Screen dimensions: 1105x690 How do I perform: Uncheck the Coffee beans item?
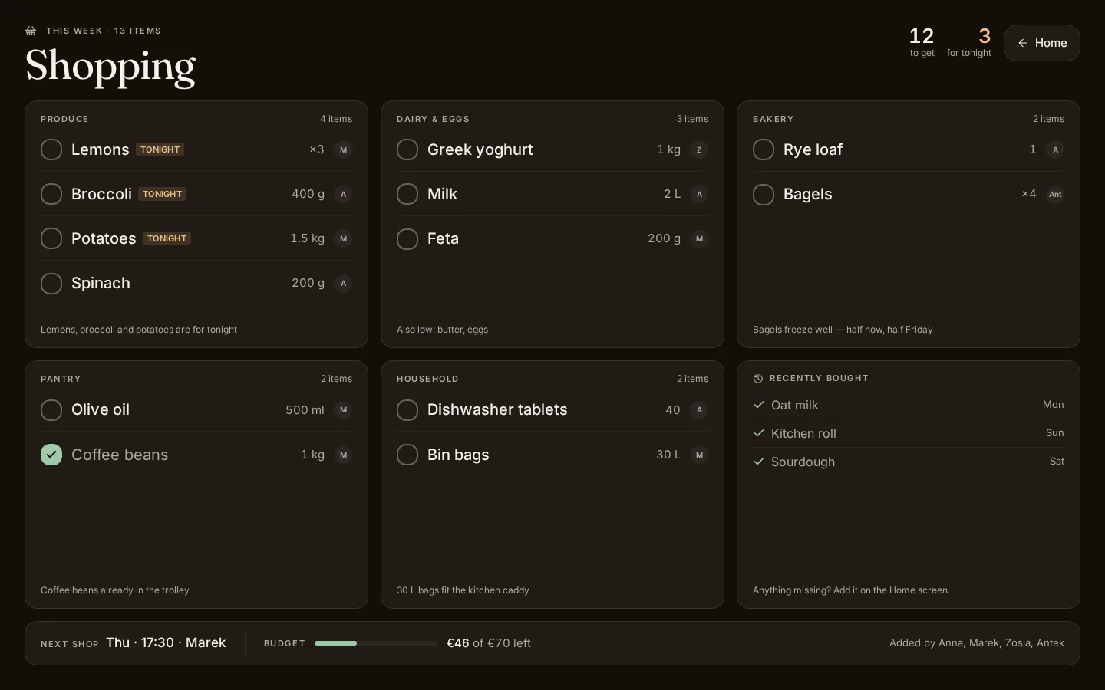point(51,455)
